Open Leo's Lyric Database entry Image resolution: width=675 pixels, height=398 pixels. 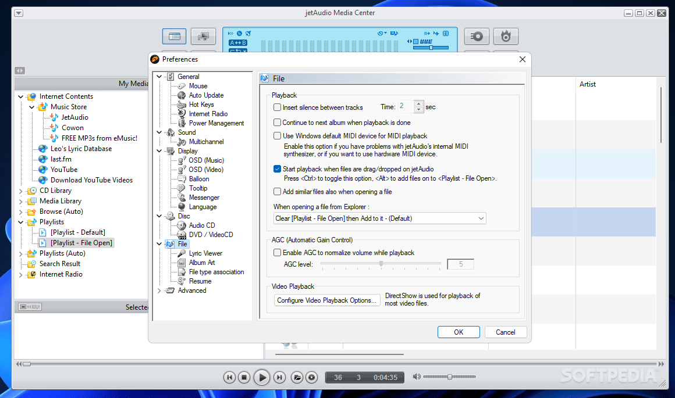click(x=81, y=149)
